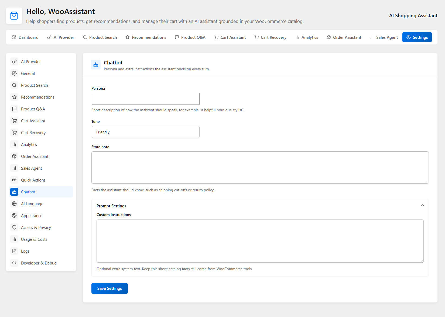The height and width of the screenshot is (317, 445).
Task: Click the Store note resize handle
Action: point(427,182)
